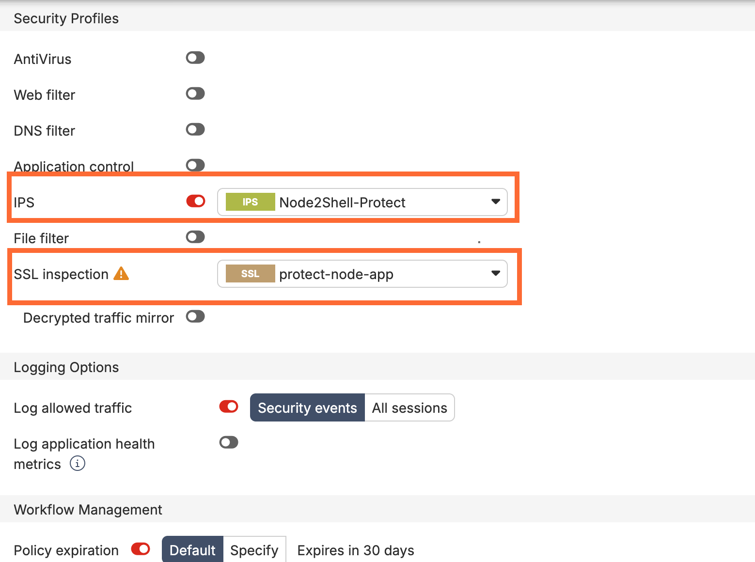This screenshot has height=562, width=755.
Task: Click the DNS filter label
Action: (45, 131)
